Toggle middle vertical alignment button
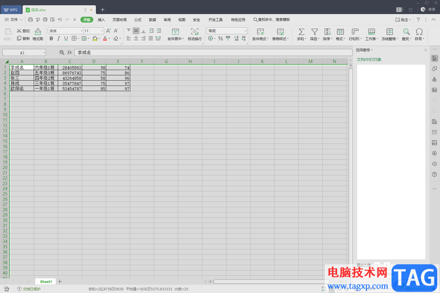Viewport: 440px width, 293px height. [136, 31]
